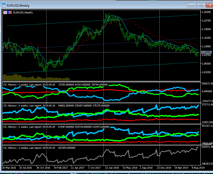213x174 pixels.
Task: Click the 4 Aug 2019 date label
Action: (x=198, y=168)
